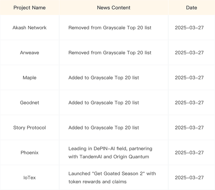The height and width of the screenshot is (190, 215).
Task: Click the Project Name column header
Action: click(x=29, y=8)
